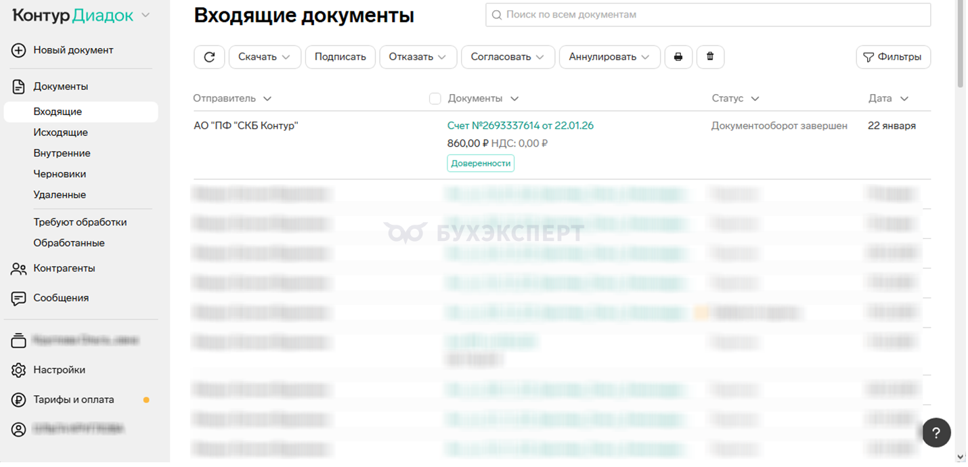Click the orange notification dot near Тарифы
The width and height of the screenshot is (968, 467).
point(146,400)
